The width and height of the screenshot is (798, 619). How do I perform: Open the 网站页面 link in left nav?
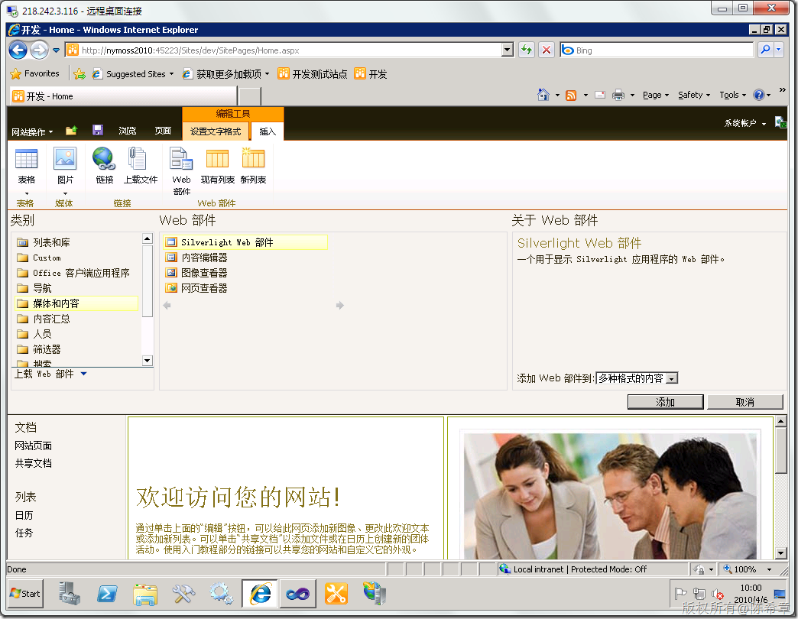(33, 446)
